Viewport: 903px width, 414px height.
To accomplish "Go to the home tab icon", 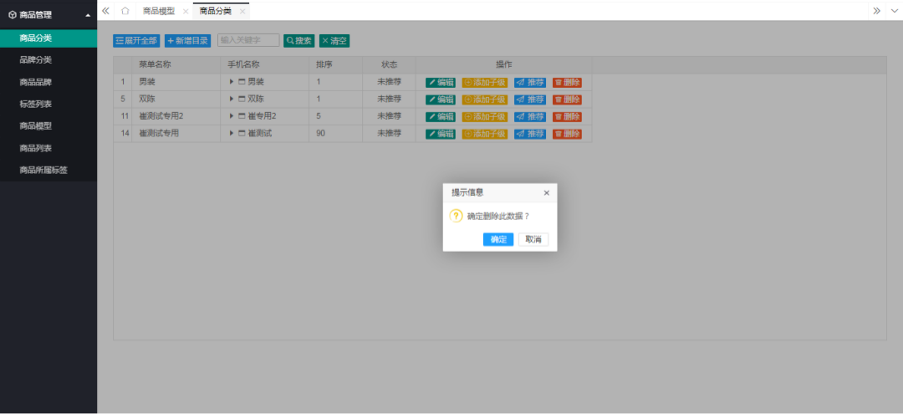I will (x=125, y=11).
